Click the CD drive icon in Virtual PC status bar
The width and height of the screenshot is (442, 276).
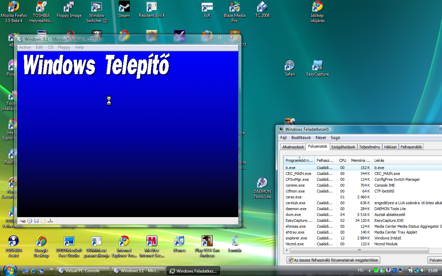coord(30,221)
